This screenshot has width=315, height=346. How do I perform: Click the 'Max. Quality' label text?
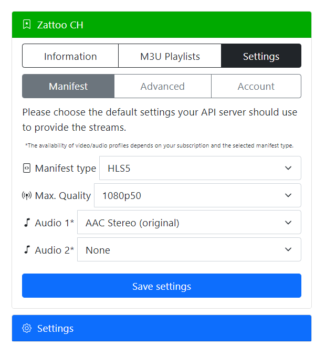tap(63, 196)
